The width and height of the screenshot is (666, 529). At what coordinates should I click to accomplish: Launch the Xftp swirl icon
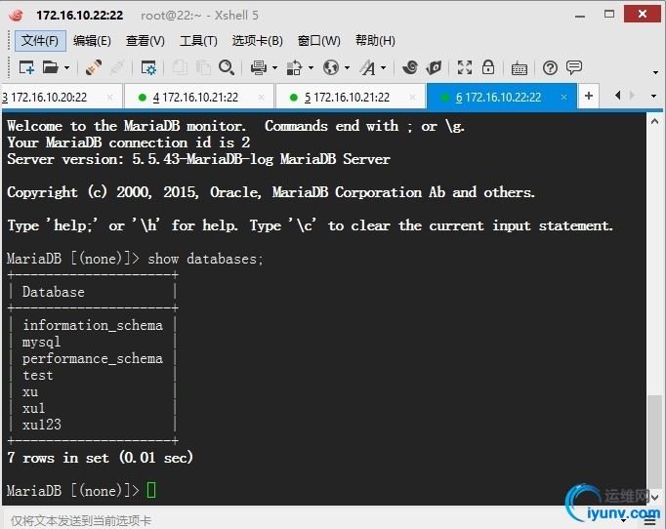tap(410, 67)
